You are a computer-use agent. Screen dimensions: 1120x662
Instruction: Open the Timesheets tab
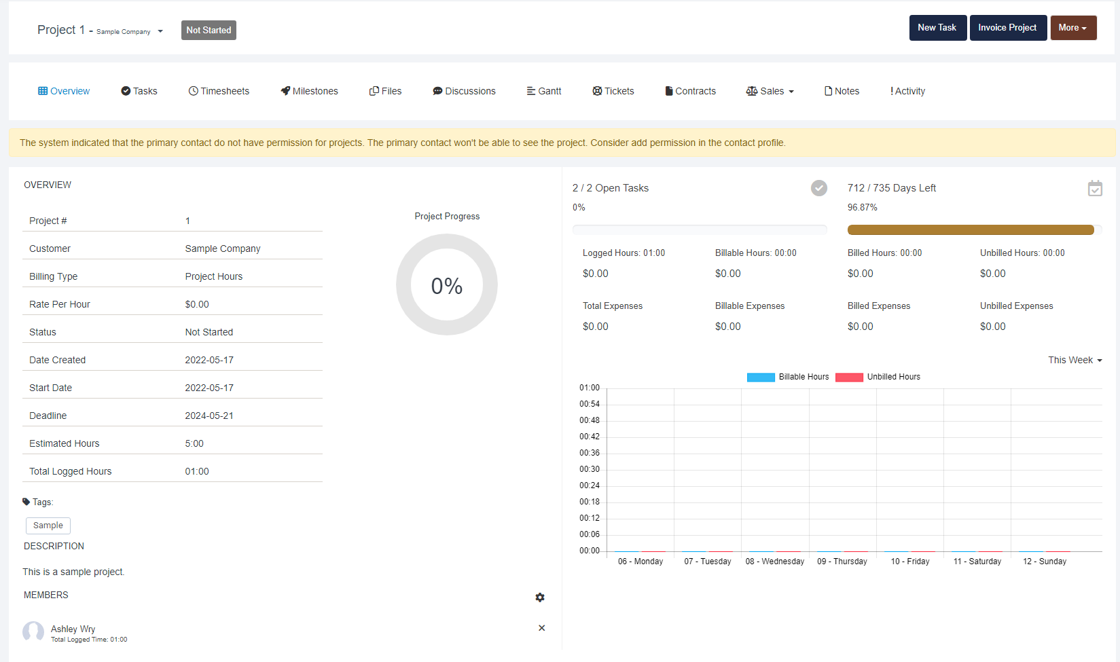pyautogui.click(x=219, y=91)
